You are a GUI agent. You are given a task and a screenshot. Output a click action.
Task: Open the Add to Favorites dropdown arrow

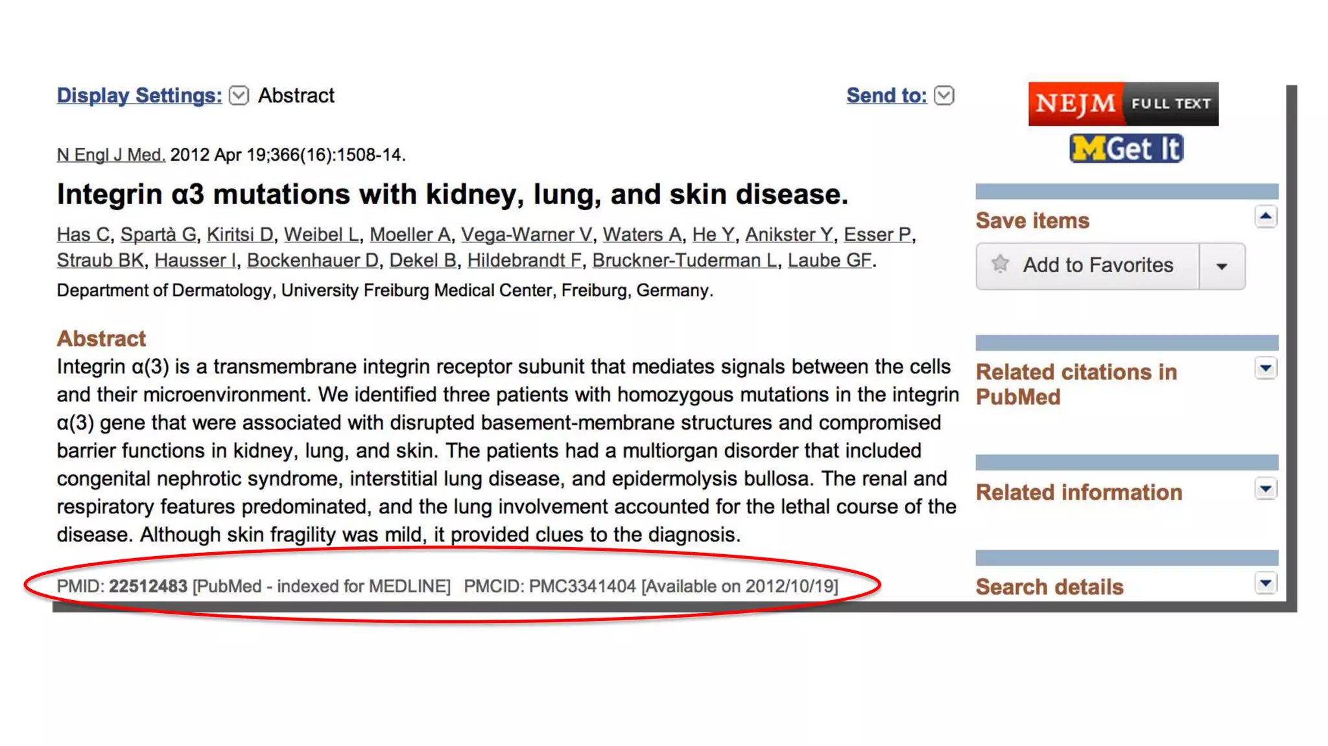pyautogui.click(x=1222, y=266)
